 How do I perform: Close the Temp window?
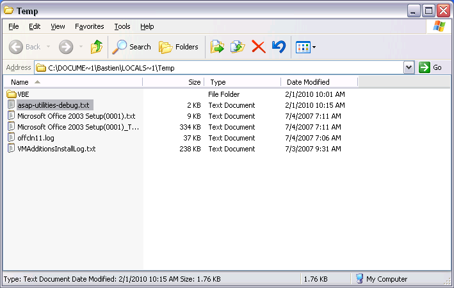click(443, 11)
